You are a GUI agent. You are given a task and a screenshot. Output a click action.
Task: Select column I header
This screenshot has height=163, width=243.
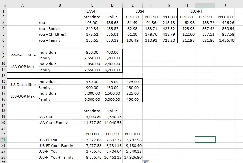205,5
